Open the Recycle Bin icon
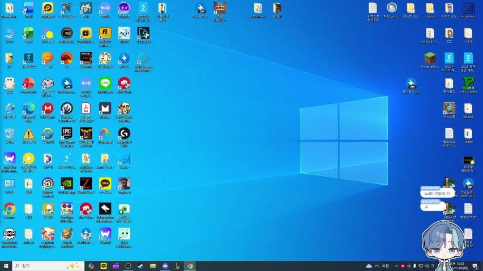Image resolution: width=483 pixels, height=271 pixels. tap(10, 133)
